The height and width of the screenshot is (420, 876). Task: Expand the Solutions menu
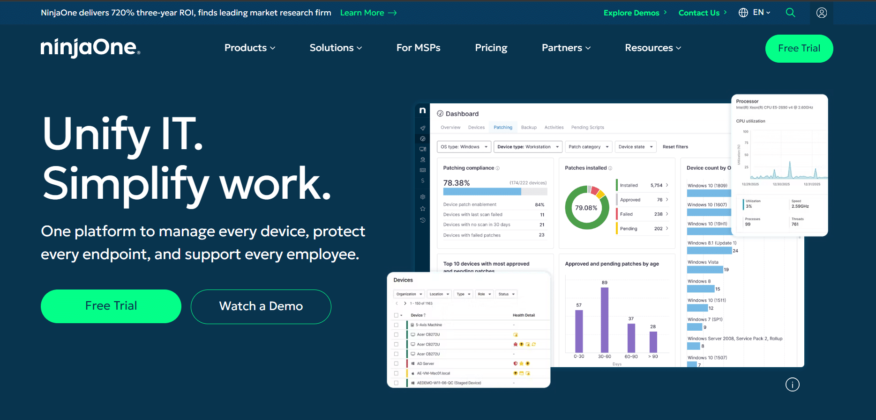point(336,48)
